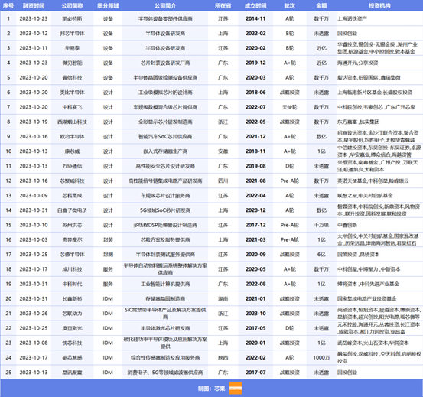Click the description 5G领域SoC芯片研发商

[x=165, y=210]
